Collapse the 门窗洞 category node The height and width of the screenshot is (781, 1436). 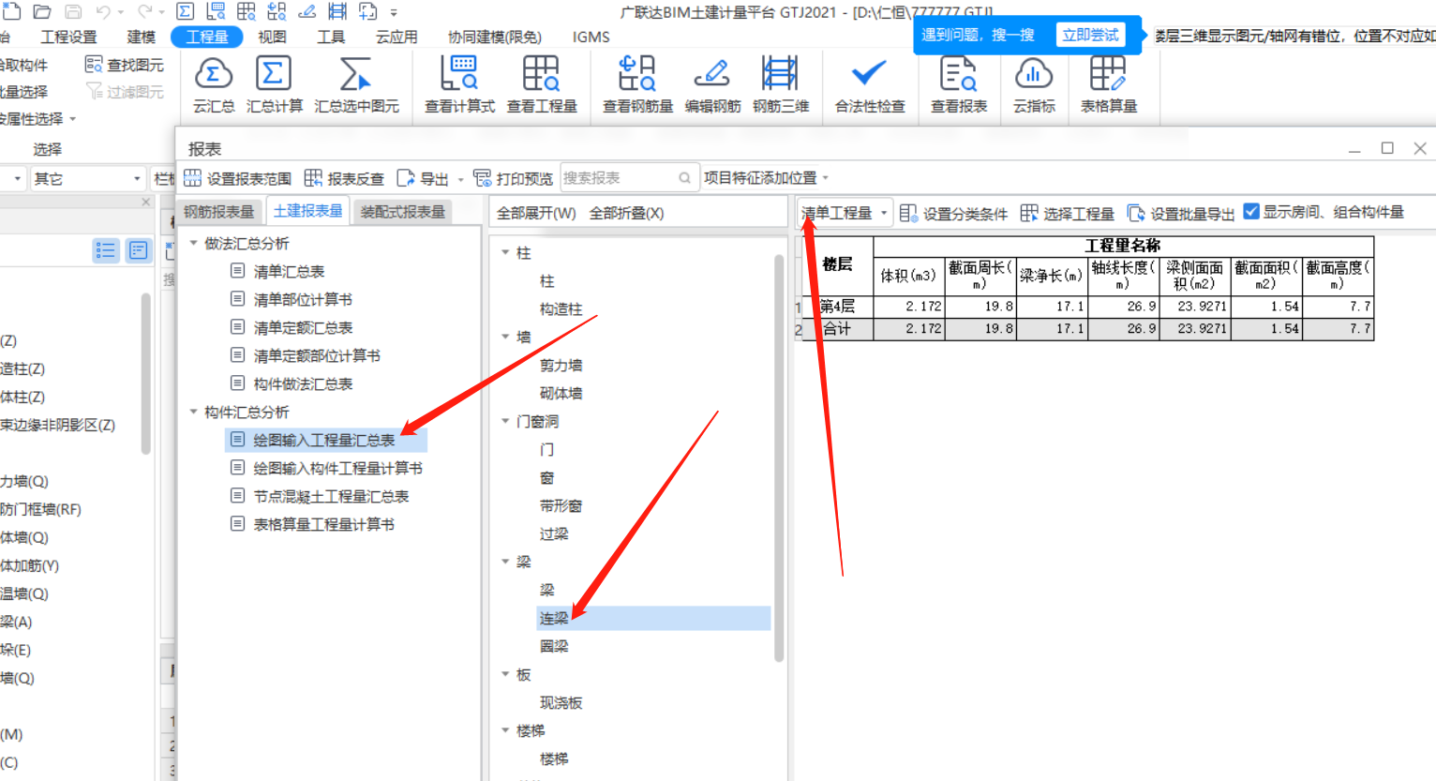pyautogui.click(x=505, y=421)
